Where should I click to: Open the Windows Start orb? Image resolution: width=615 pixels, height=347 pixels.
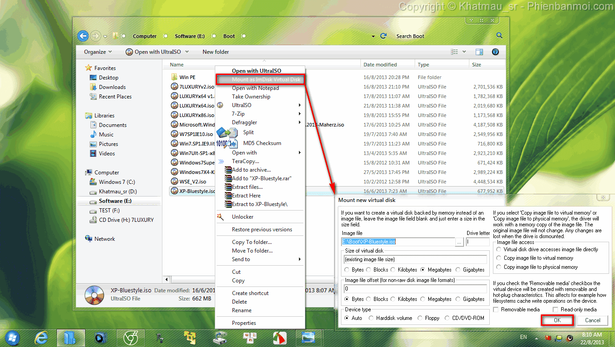coord(13,338)
